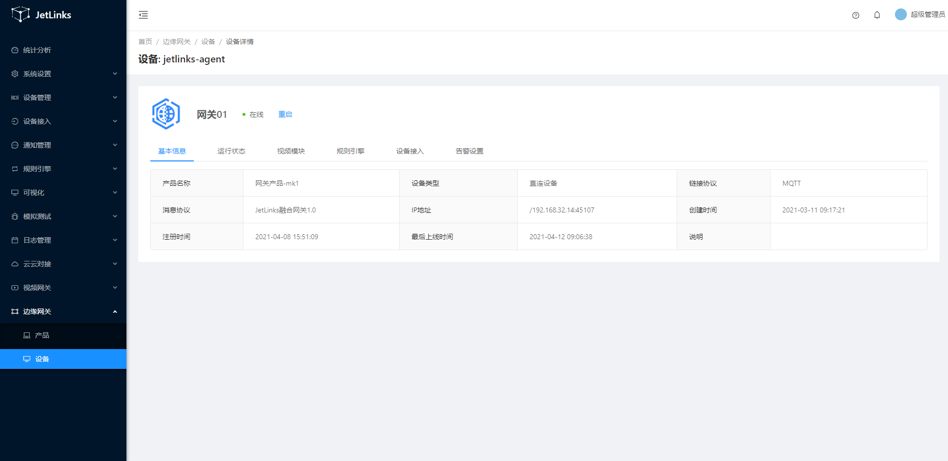
Task: Click the 产品 submenu item
Action: click(x=42, y=335)
